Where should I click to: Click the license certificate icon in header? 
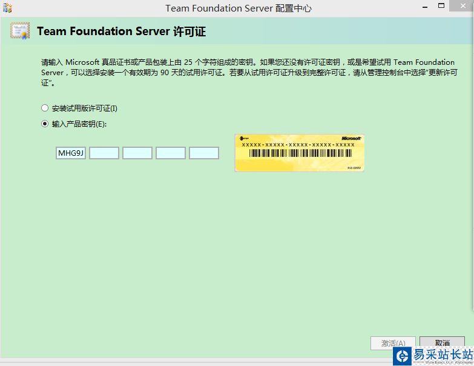pyautogui.click(x=20, y=31)
